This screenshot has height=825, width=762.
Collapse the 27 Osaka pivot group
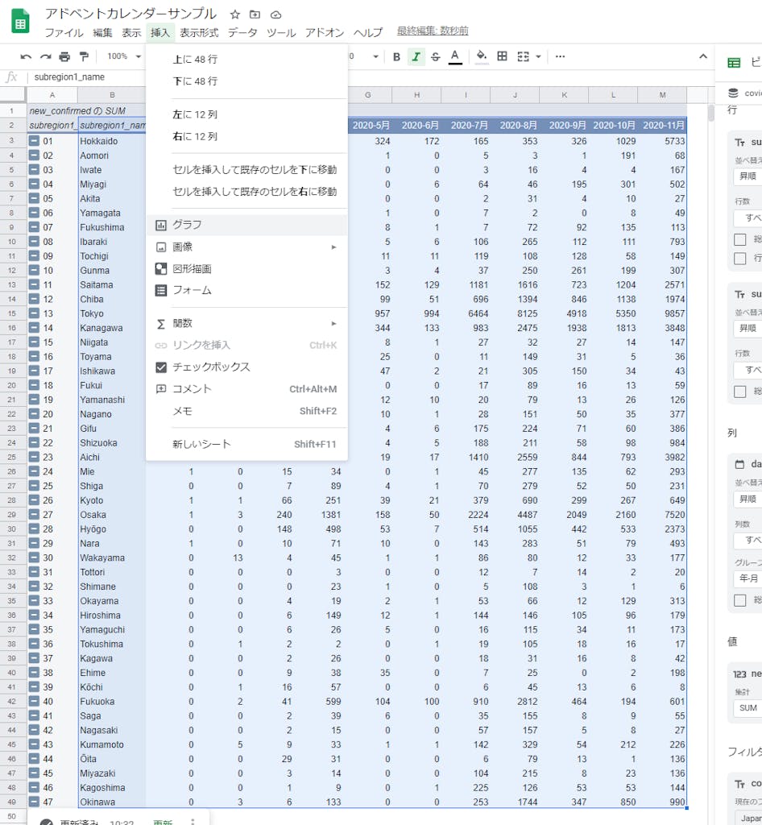pos(34,515)
